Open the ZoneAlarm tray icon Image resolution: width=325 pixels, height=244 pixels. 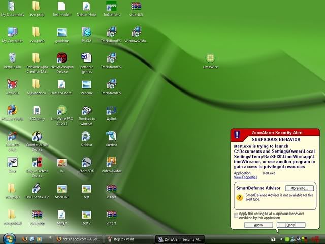(x=299, y=239)
